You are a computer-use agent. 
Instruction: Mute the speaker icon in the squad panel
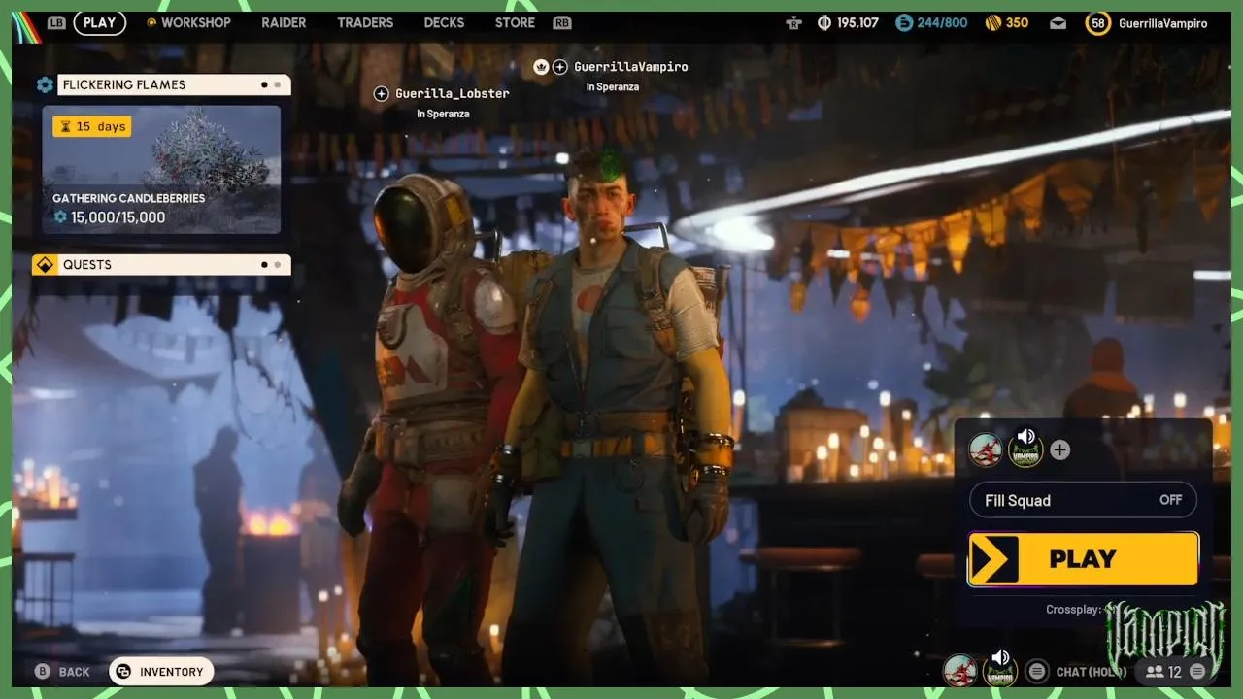[1025, 436]
